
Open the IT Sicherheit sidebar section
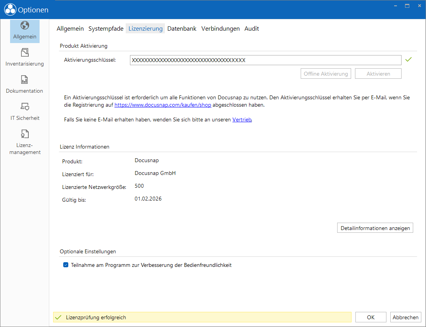pyautogui.click(x=25, y=112)
